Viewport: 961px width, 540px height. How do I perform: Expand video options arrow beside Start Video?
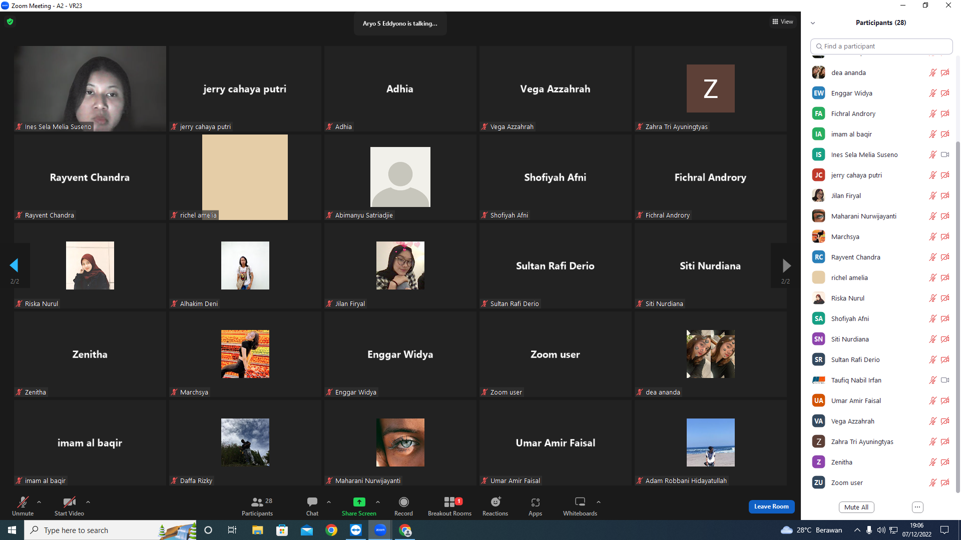tap(88, 502)
